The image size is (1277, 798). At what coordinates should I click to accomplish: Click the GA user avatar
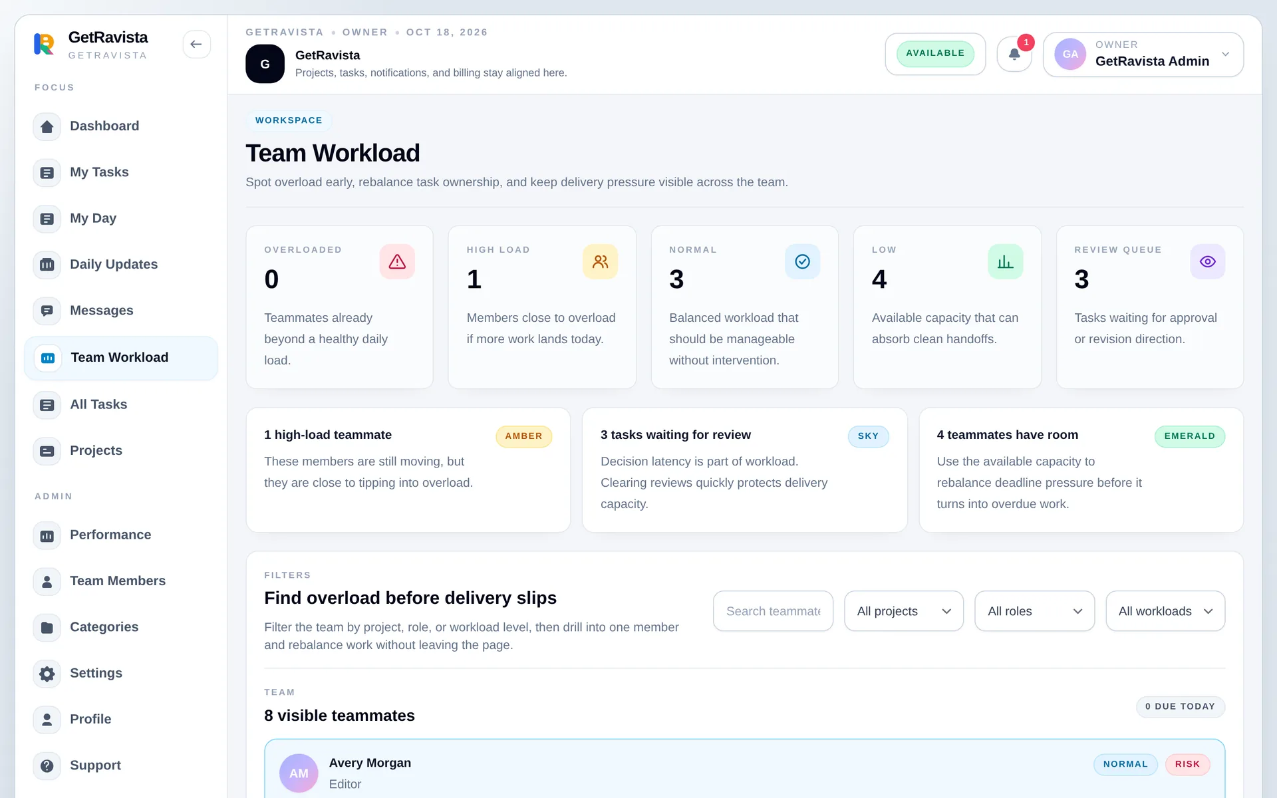pyautogui.click(x=1070, y=54)
